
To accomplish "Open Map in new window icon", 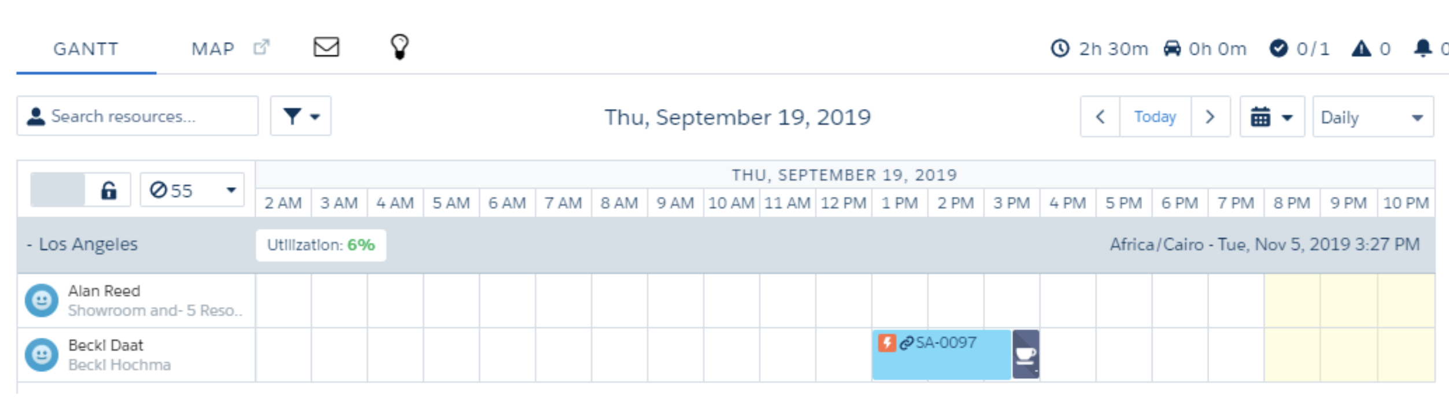I will pos(261,47).
